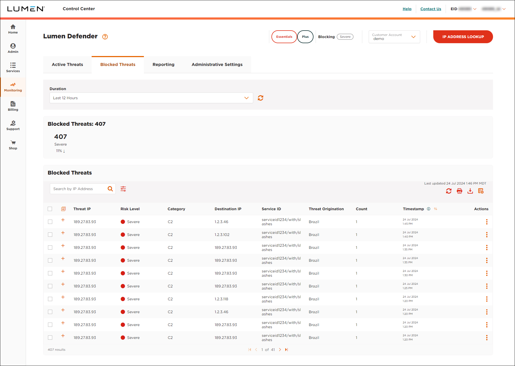The width and height of the screenshot is (515, 366).
Task: Expand row with destination 1.2.3.102
Action: [63, 233]
